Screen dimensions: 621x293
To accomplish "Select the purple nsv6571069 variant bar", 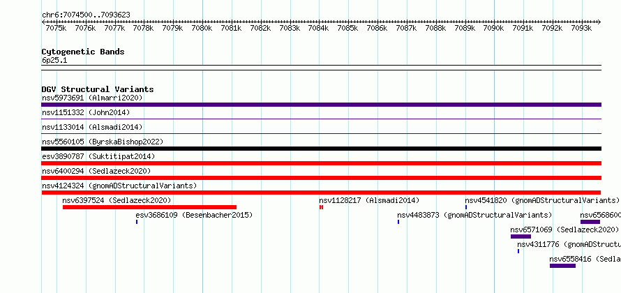I will click(x=521, y=236).
